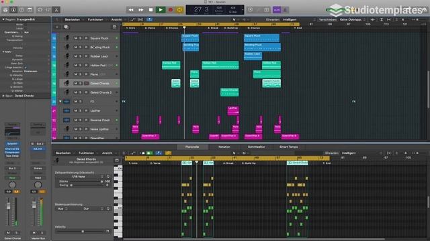Toggle the blue catch playhead button in tracks area
The image size is (430, 241).
149,19
